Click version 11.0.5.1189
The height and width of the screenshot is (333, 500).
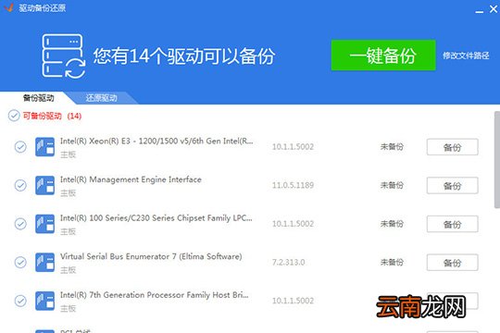293,185
